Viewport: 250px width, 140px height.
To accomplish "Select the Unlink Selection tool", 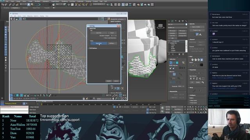I will 14,5.
